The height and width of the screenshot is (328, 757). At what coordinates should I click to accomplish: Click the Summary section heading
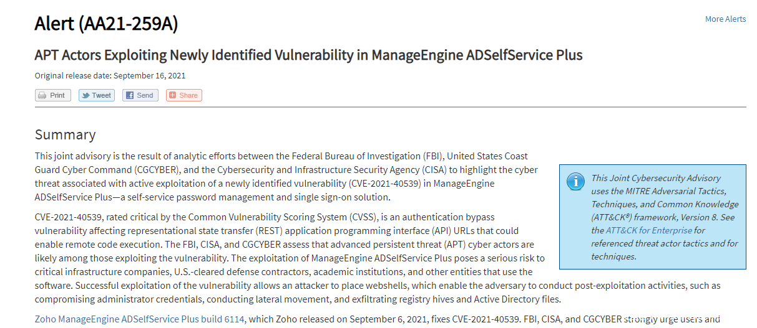click(66, 134)
